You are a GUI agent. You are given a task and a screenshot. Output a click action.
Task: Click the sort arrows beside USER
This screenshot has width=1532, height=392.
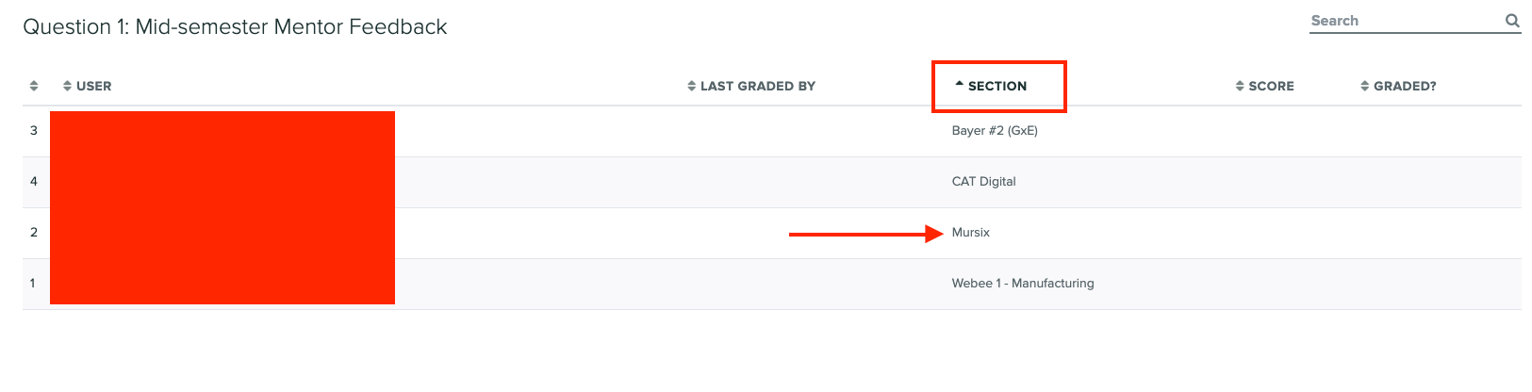click(67, 86)
